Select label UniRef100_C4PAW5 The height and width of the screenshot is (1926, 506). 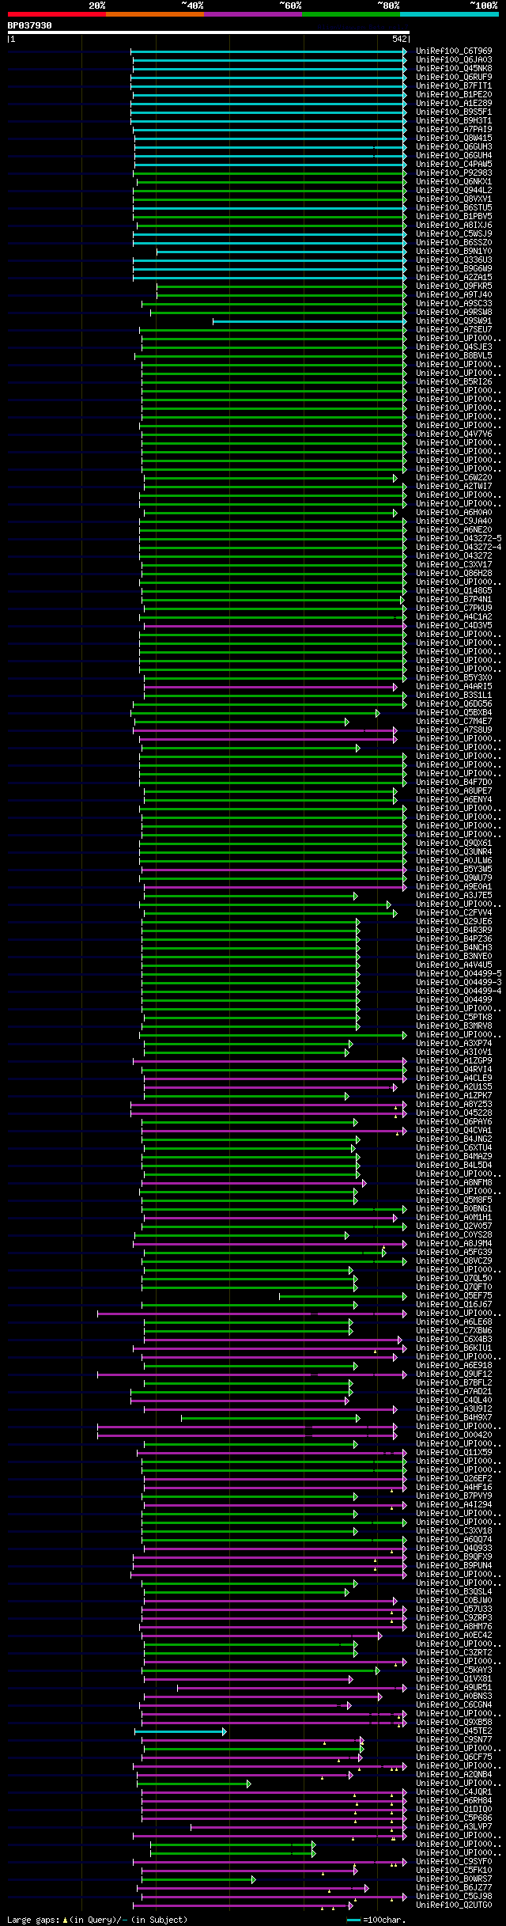(454, 165)
